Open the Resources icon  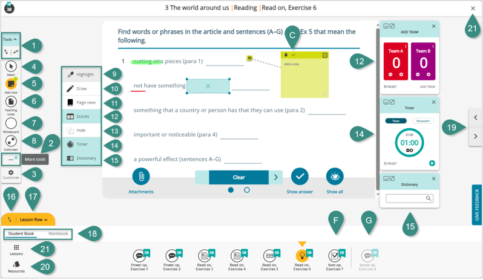pyautogui.click(x=16, y=265)
